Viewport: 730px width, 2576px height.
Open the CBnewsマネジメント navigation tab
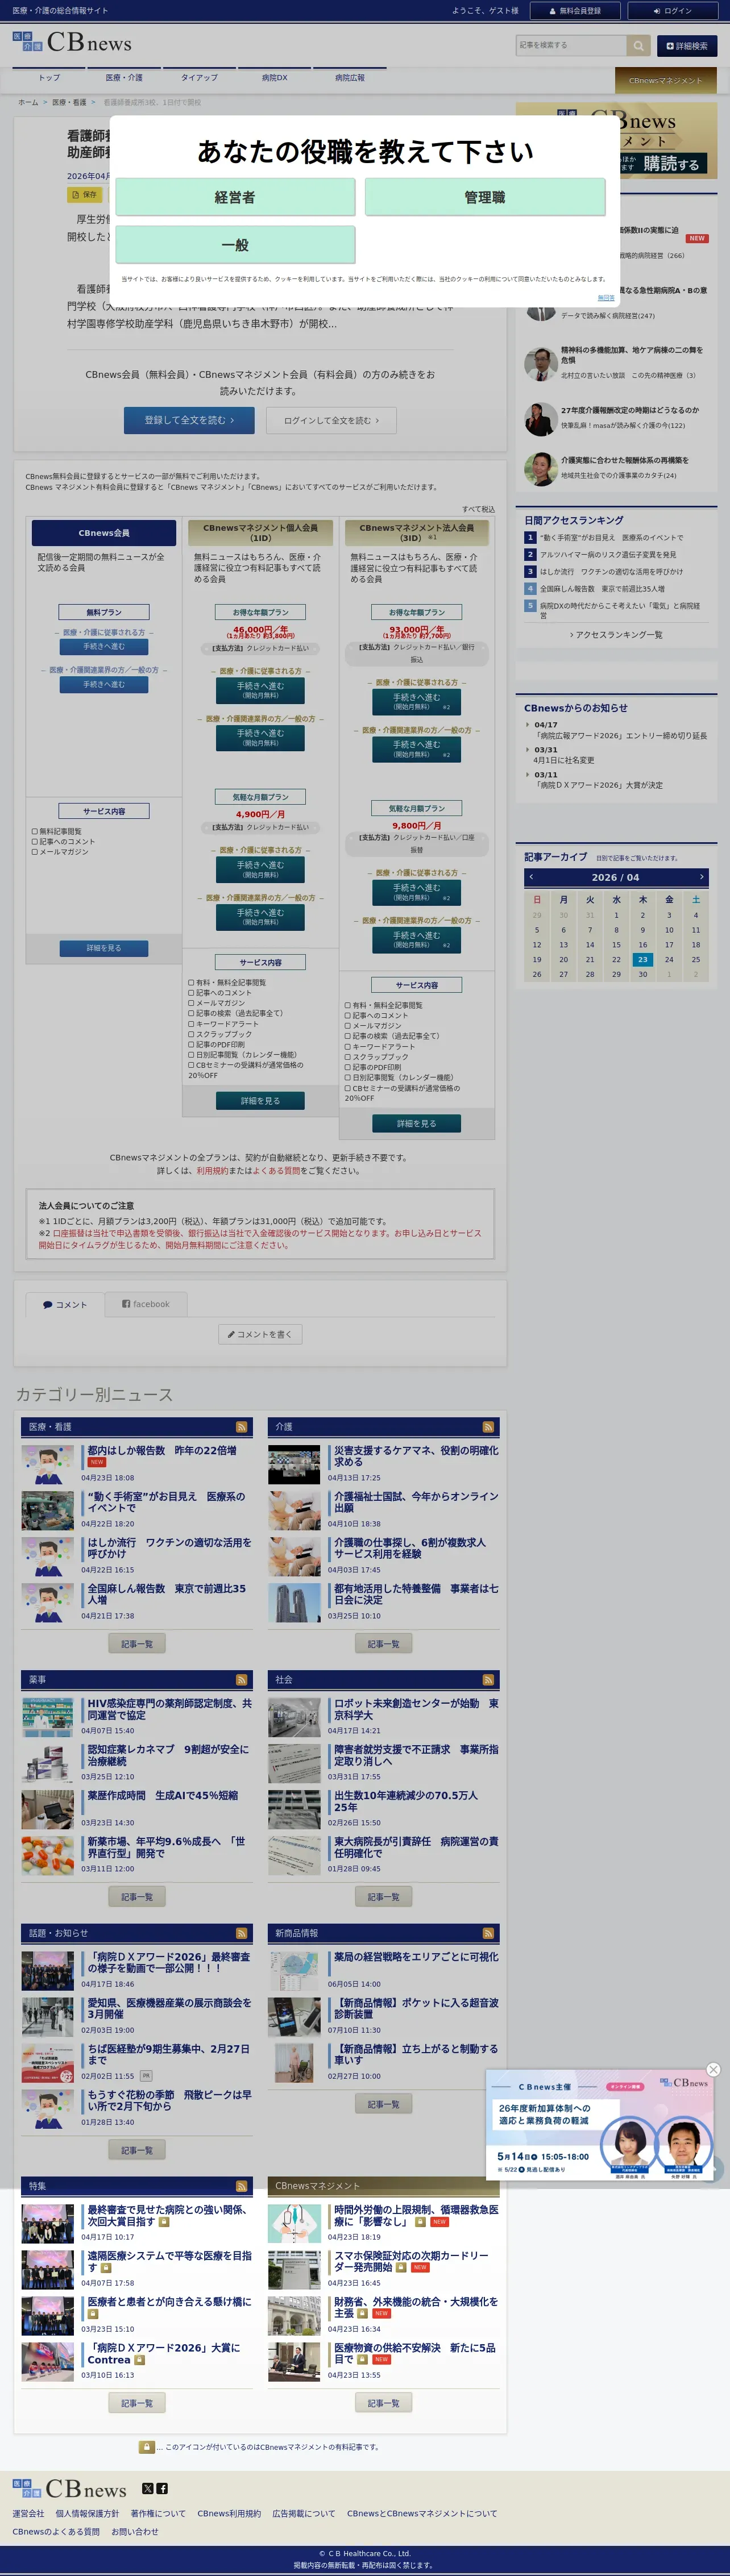pos(665,80)
